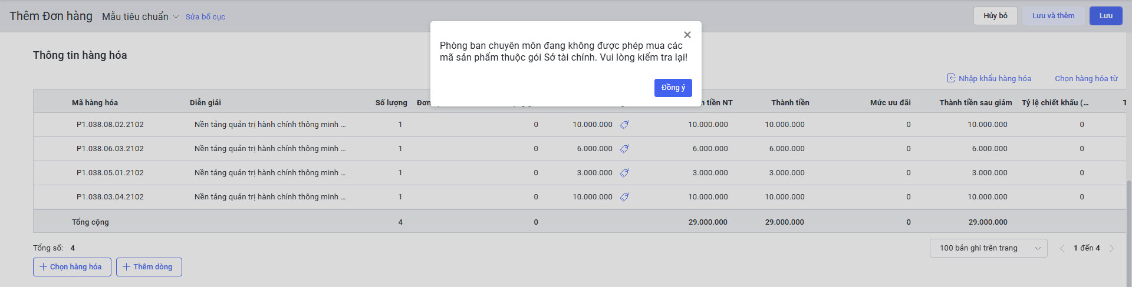Click price tag icon for P1.038.03.04.2102 row

pos(624,197)
